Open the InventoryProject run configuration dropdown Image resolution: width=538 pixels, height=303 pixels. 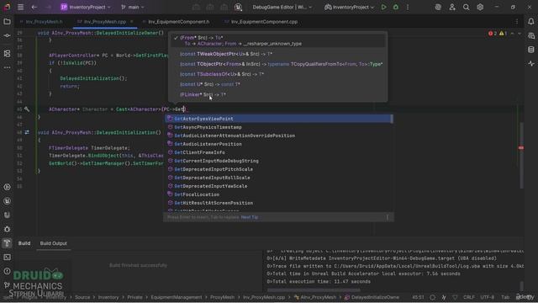click(349, 7)
